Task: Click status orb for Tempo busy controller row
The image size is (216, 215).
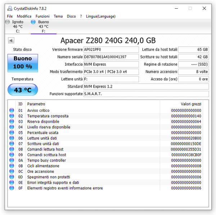Action: tap(12, 160)
